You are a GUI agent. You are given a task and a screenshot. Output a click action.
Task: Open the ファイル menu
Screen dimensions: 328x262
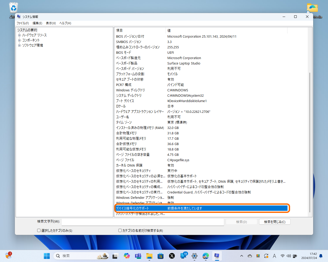[23, 23]
